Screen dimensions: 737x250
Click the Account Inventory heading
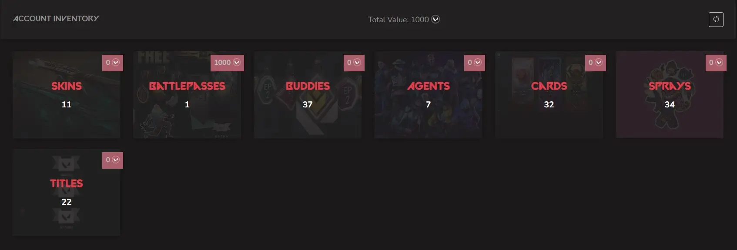coord(56,19)
